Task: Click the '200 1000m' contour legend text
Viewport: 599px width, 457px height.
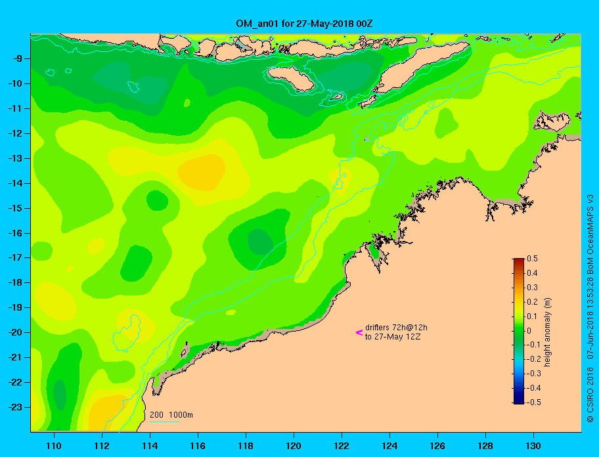Action: click(x=171, y=414)
